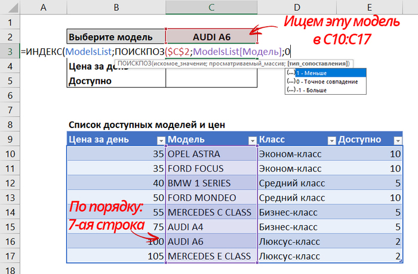The image size is (418, 274).
Task: Select row 16 header
Action: [x=10, y=241]
